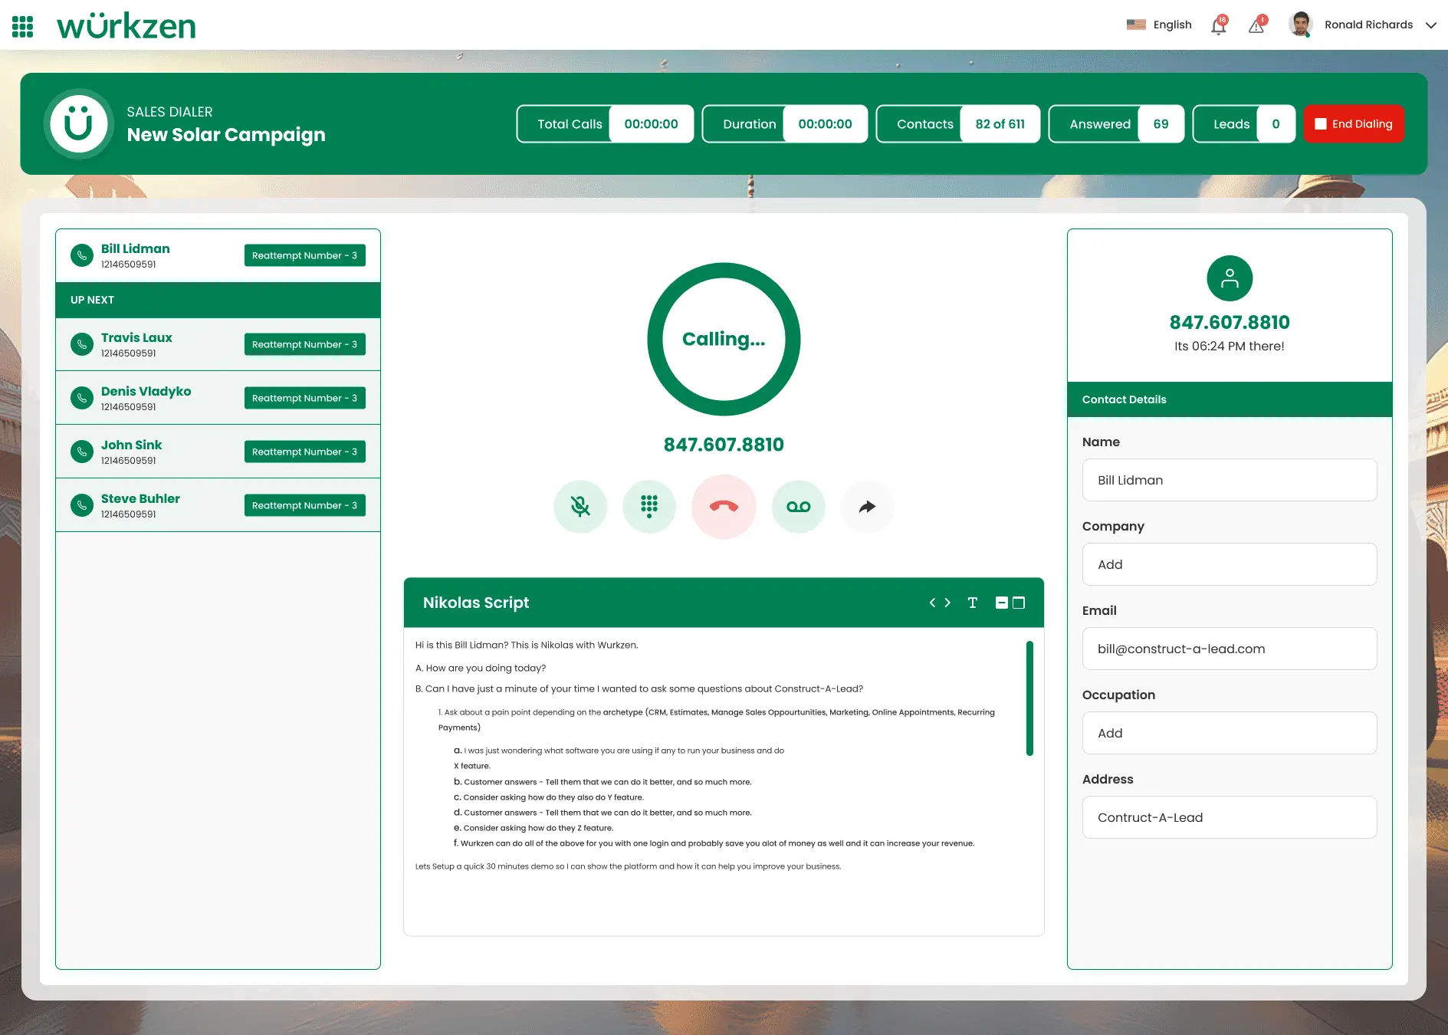Toggle script font size with T icon

point(972,603)
